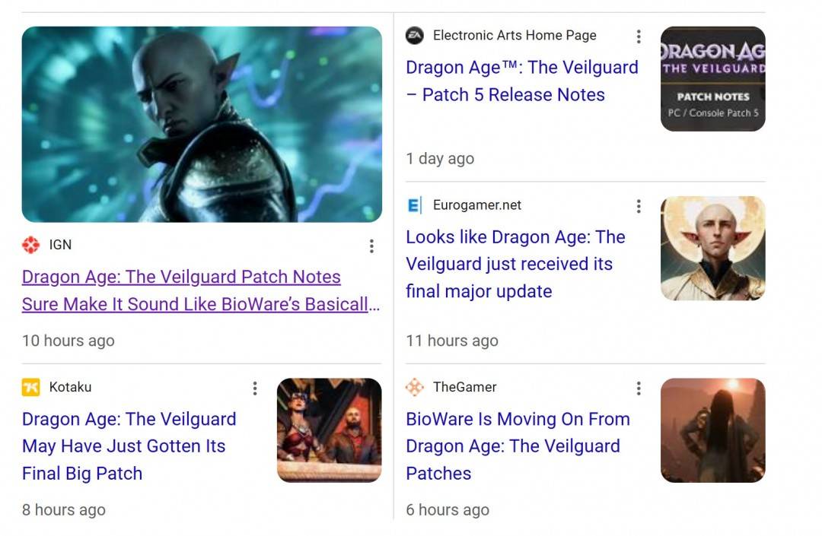The image size is (822, 536).
Task: Open three-dot menu for Electronic Arts article
Action: pyautogui.click(x=639, y=36)
